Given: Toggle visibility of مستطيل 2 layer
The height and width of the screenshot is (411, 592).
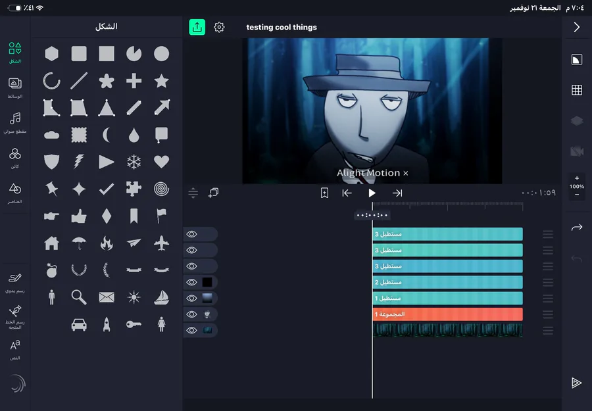Looking at the screenshot, I should coord(192,282).
